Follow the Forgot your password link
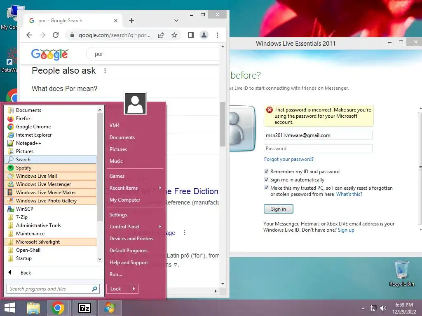 [289, 159]
